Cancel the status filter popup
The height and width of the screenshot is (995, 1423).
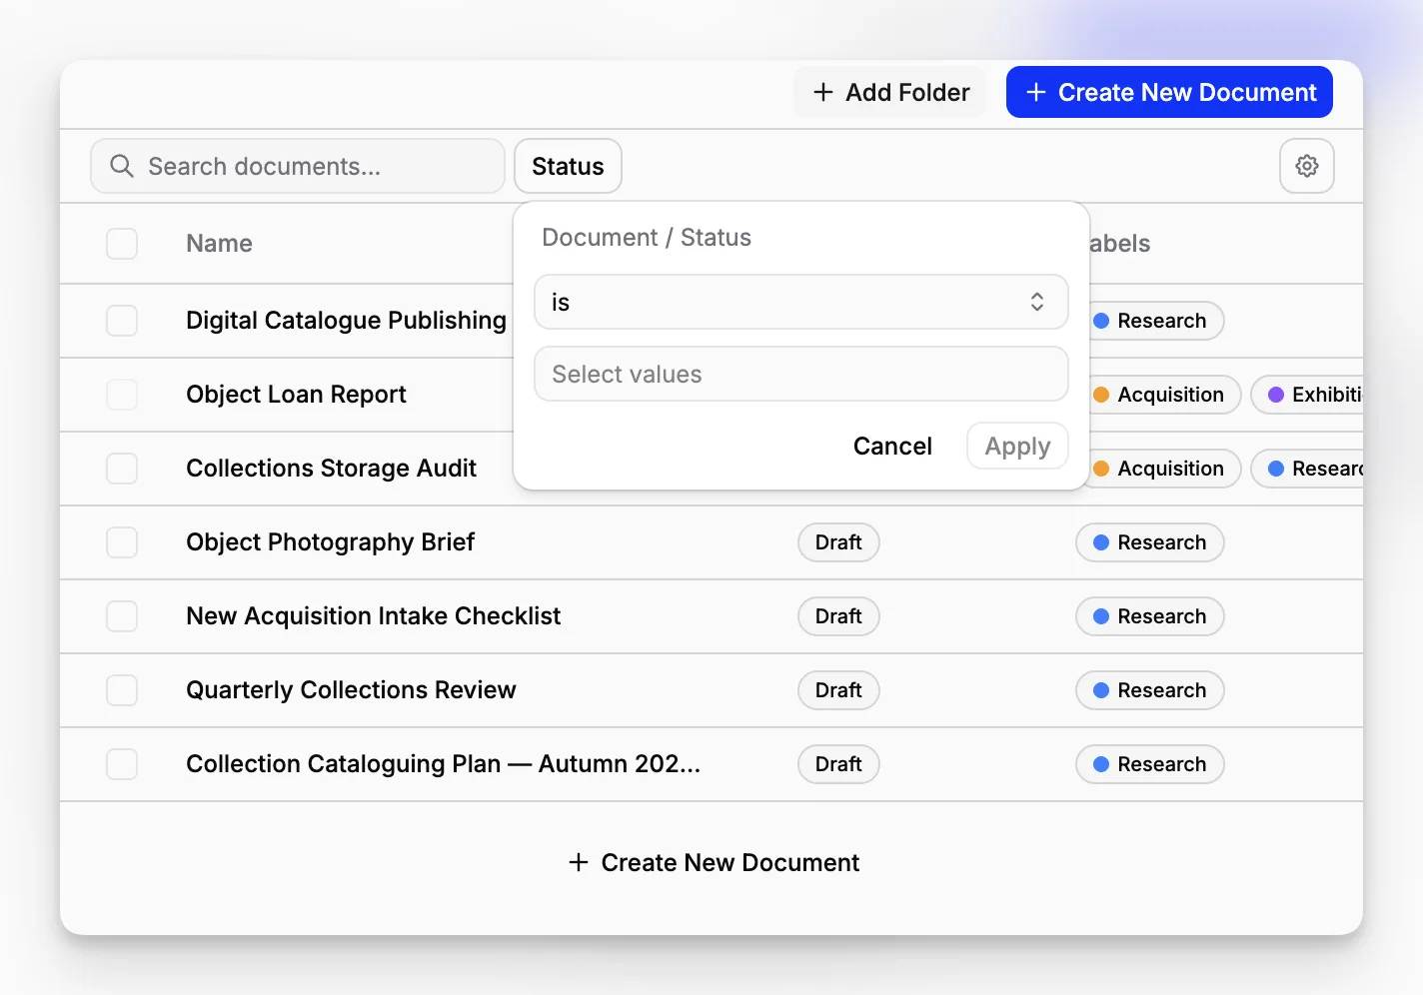coord(892,446)
